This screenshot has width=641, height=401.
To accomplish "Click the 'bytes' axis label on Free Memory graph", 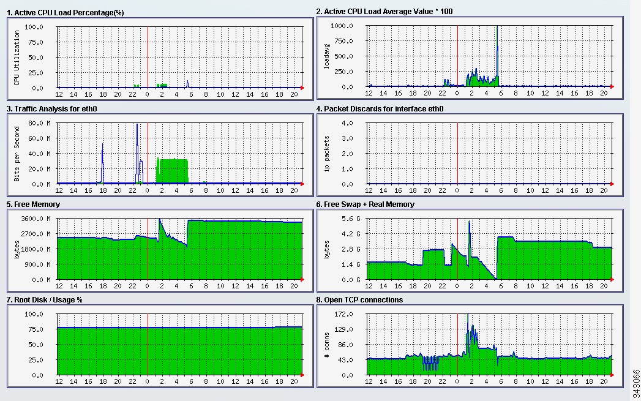I will pos(17,249).
